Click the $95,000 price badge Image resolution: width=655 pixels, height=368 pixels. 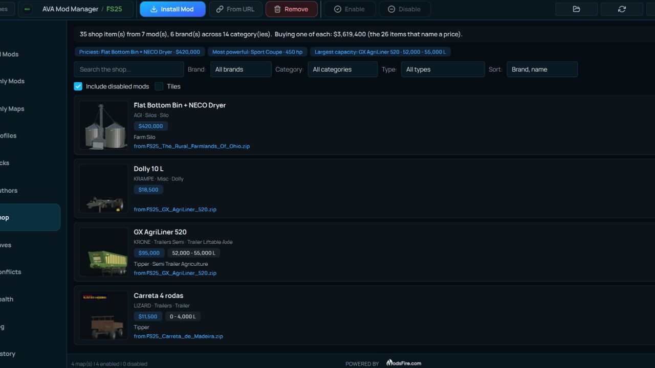(149, 253)
